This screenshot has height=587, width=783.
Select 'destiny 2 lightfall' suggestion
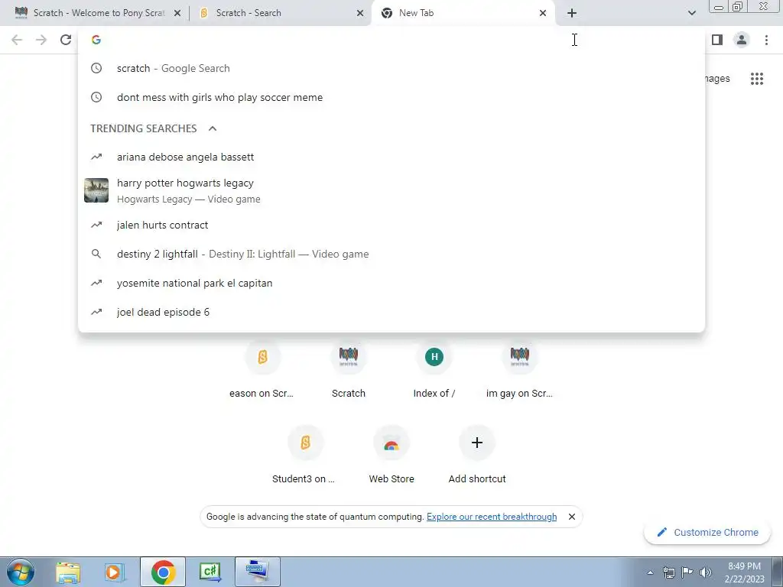click(x=391, y=254)
